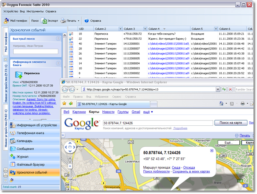Click Google Maps search field
Image resolution: width=257 pixels, height=194 pixels.
158,123
